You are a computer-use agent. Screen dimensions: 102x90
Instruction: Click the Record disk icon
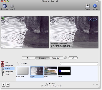12,6
